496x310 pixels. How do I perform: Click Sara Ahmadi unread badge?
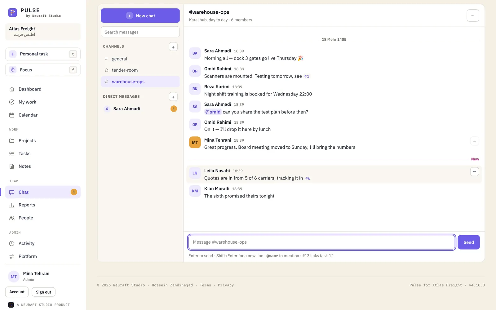[x=174, y=109]
